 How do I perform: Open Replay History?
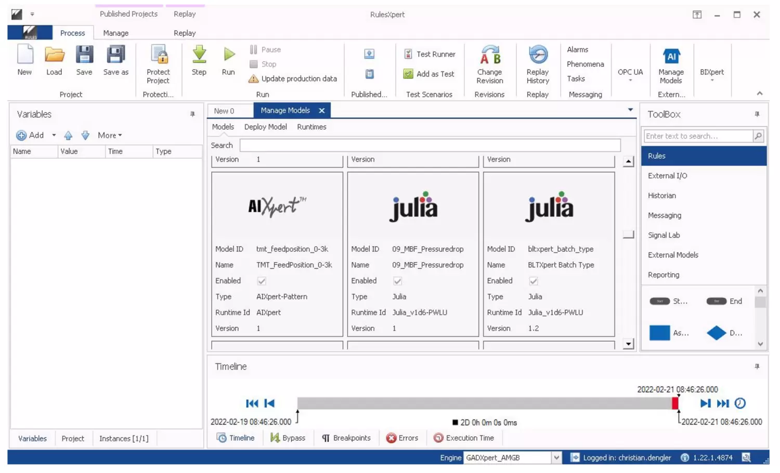(x=538, y=66)
